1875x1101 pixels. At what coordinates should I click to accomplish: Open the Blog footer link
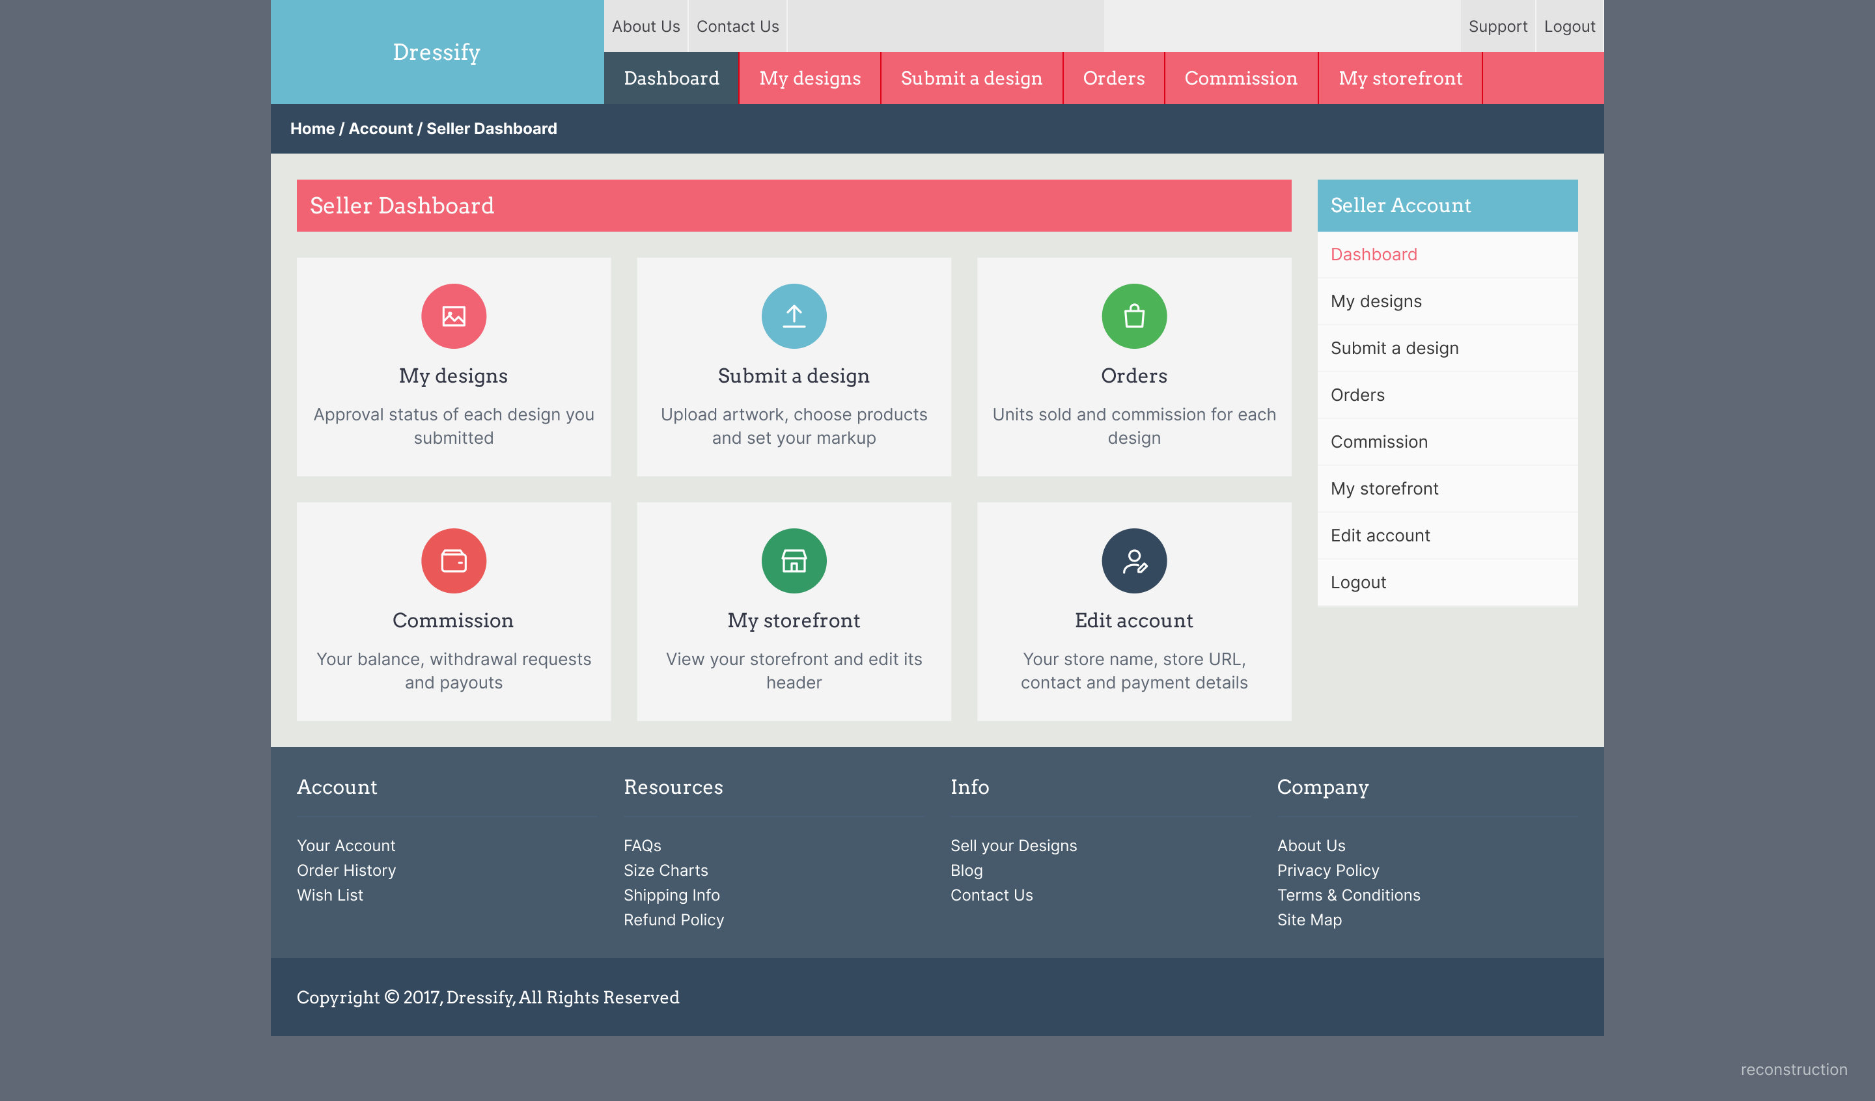tap(967, 871)
